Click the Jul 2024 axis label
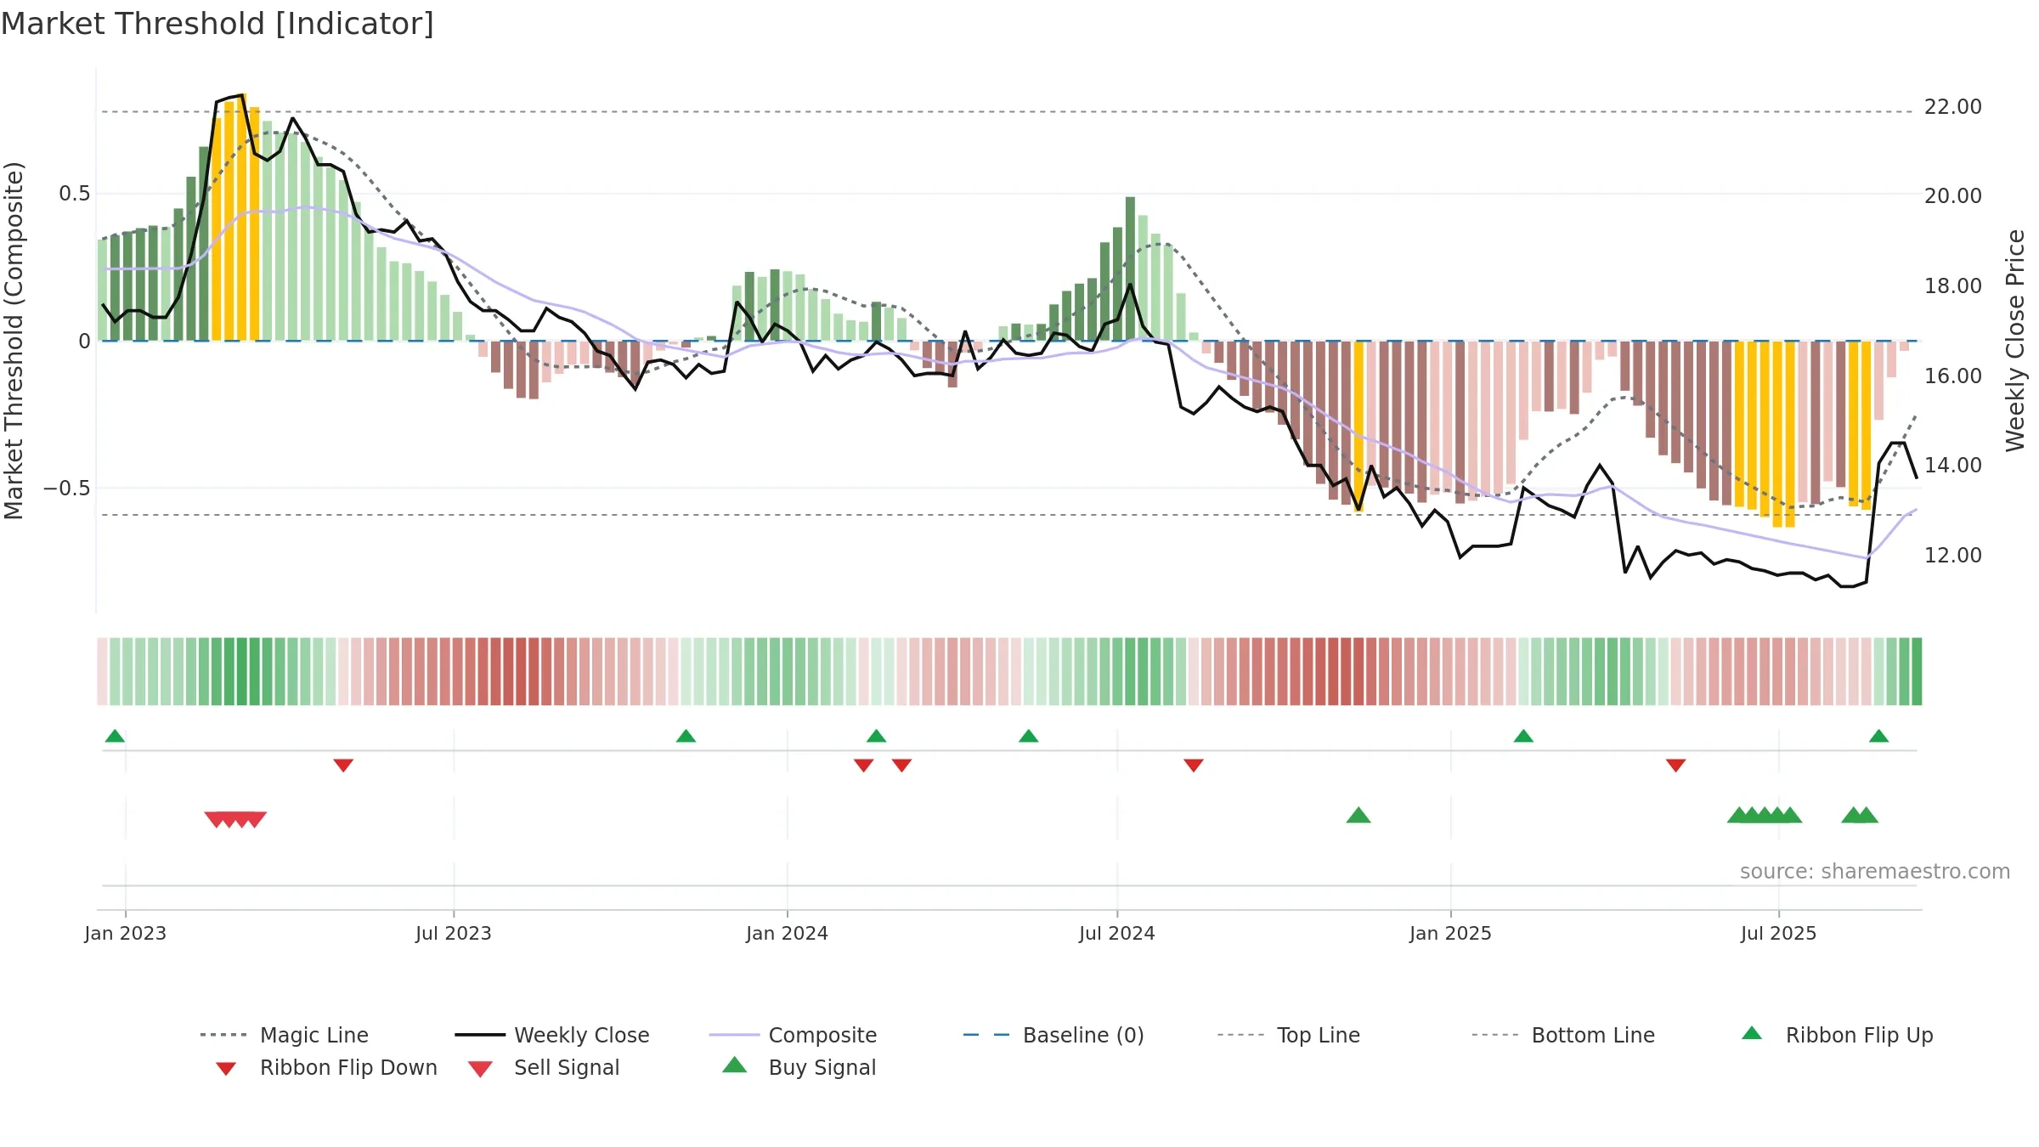Viewport: 2039px width, 1147px height. click(1117, 933)
